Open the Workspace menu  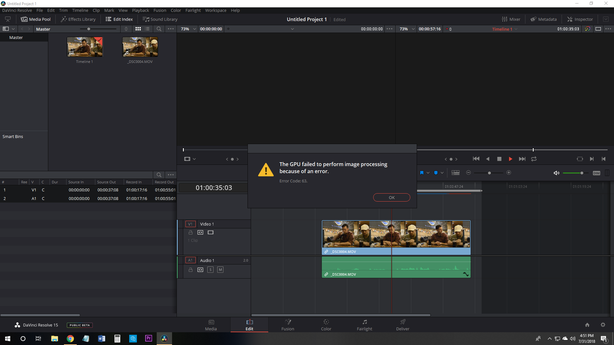coord(216,10)
